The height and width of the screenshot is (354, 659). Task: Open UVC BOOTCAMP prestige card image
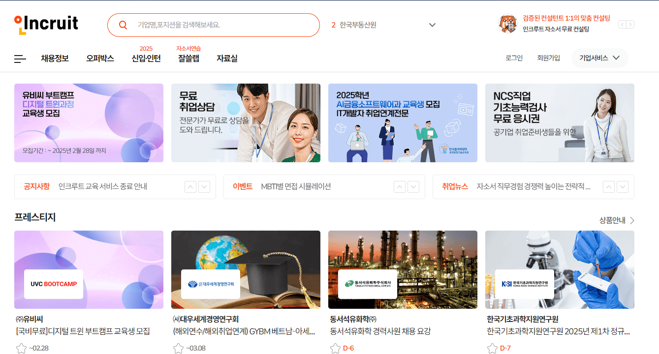point(89,270)
